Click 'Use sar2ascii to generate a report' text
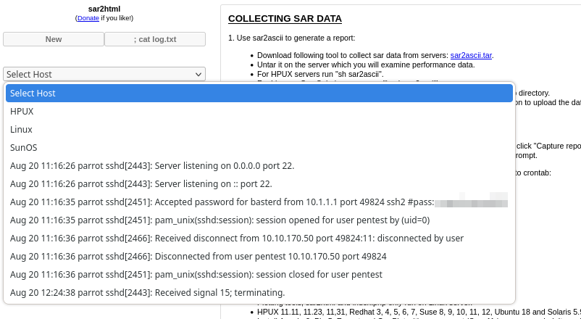The image size is (581, 319). click(x=292, y=38)
